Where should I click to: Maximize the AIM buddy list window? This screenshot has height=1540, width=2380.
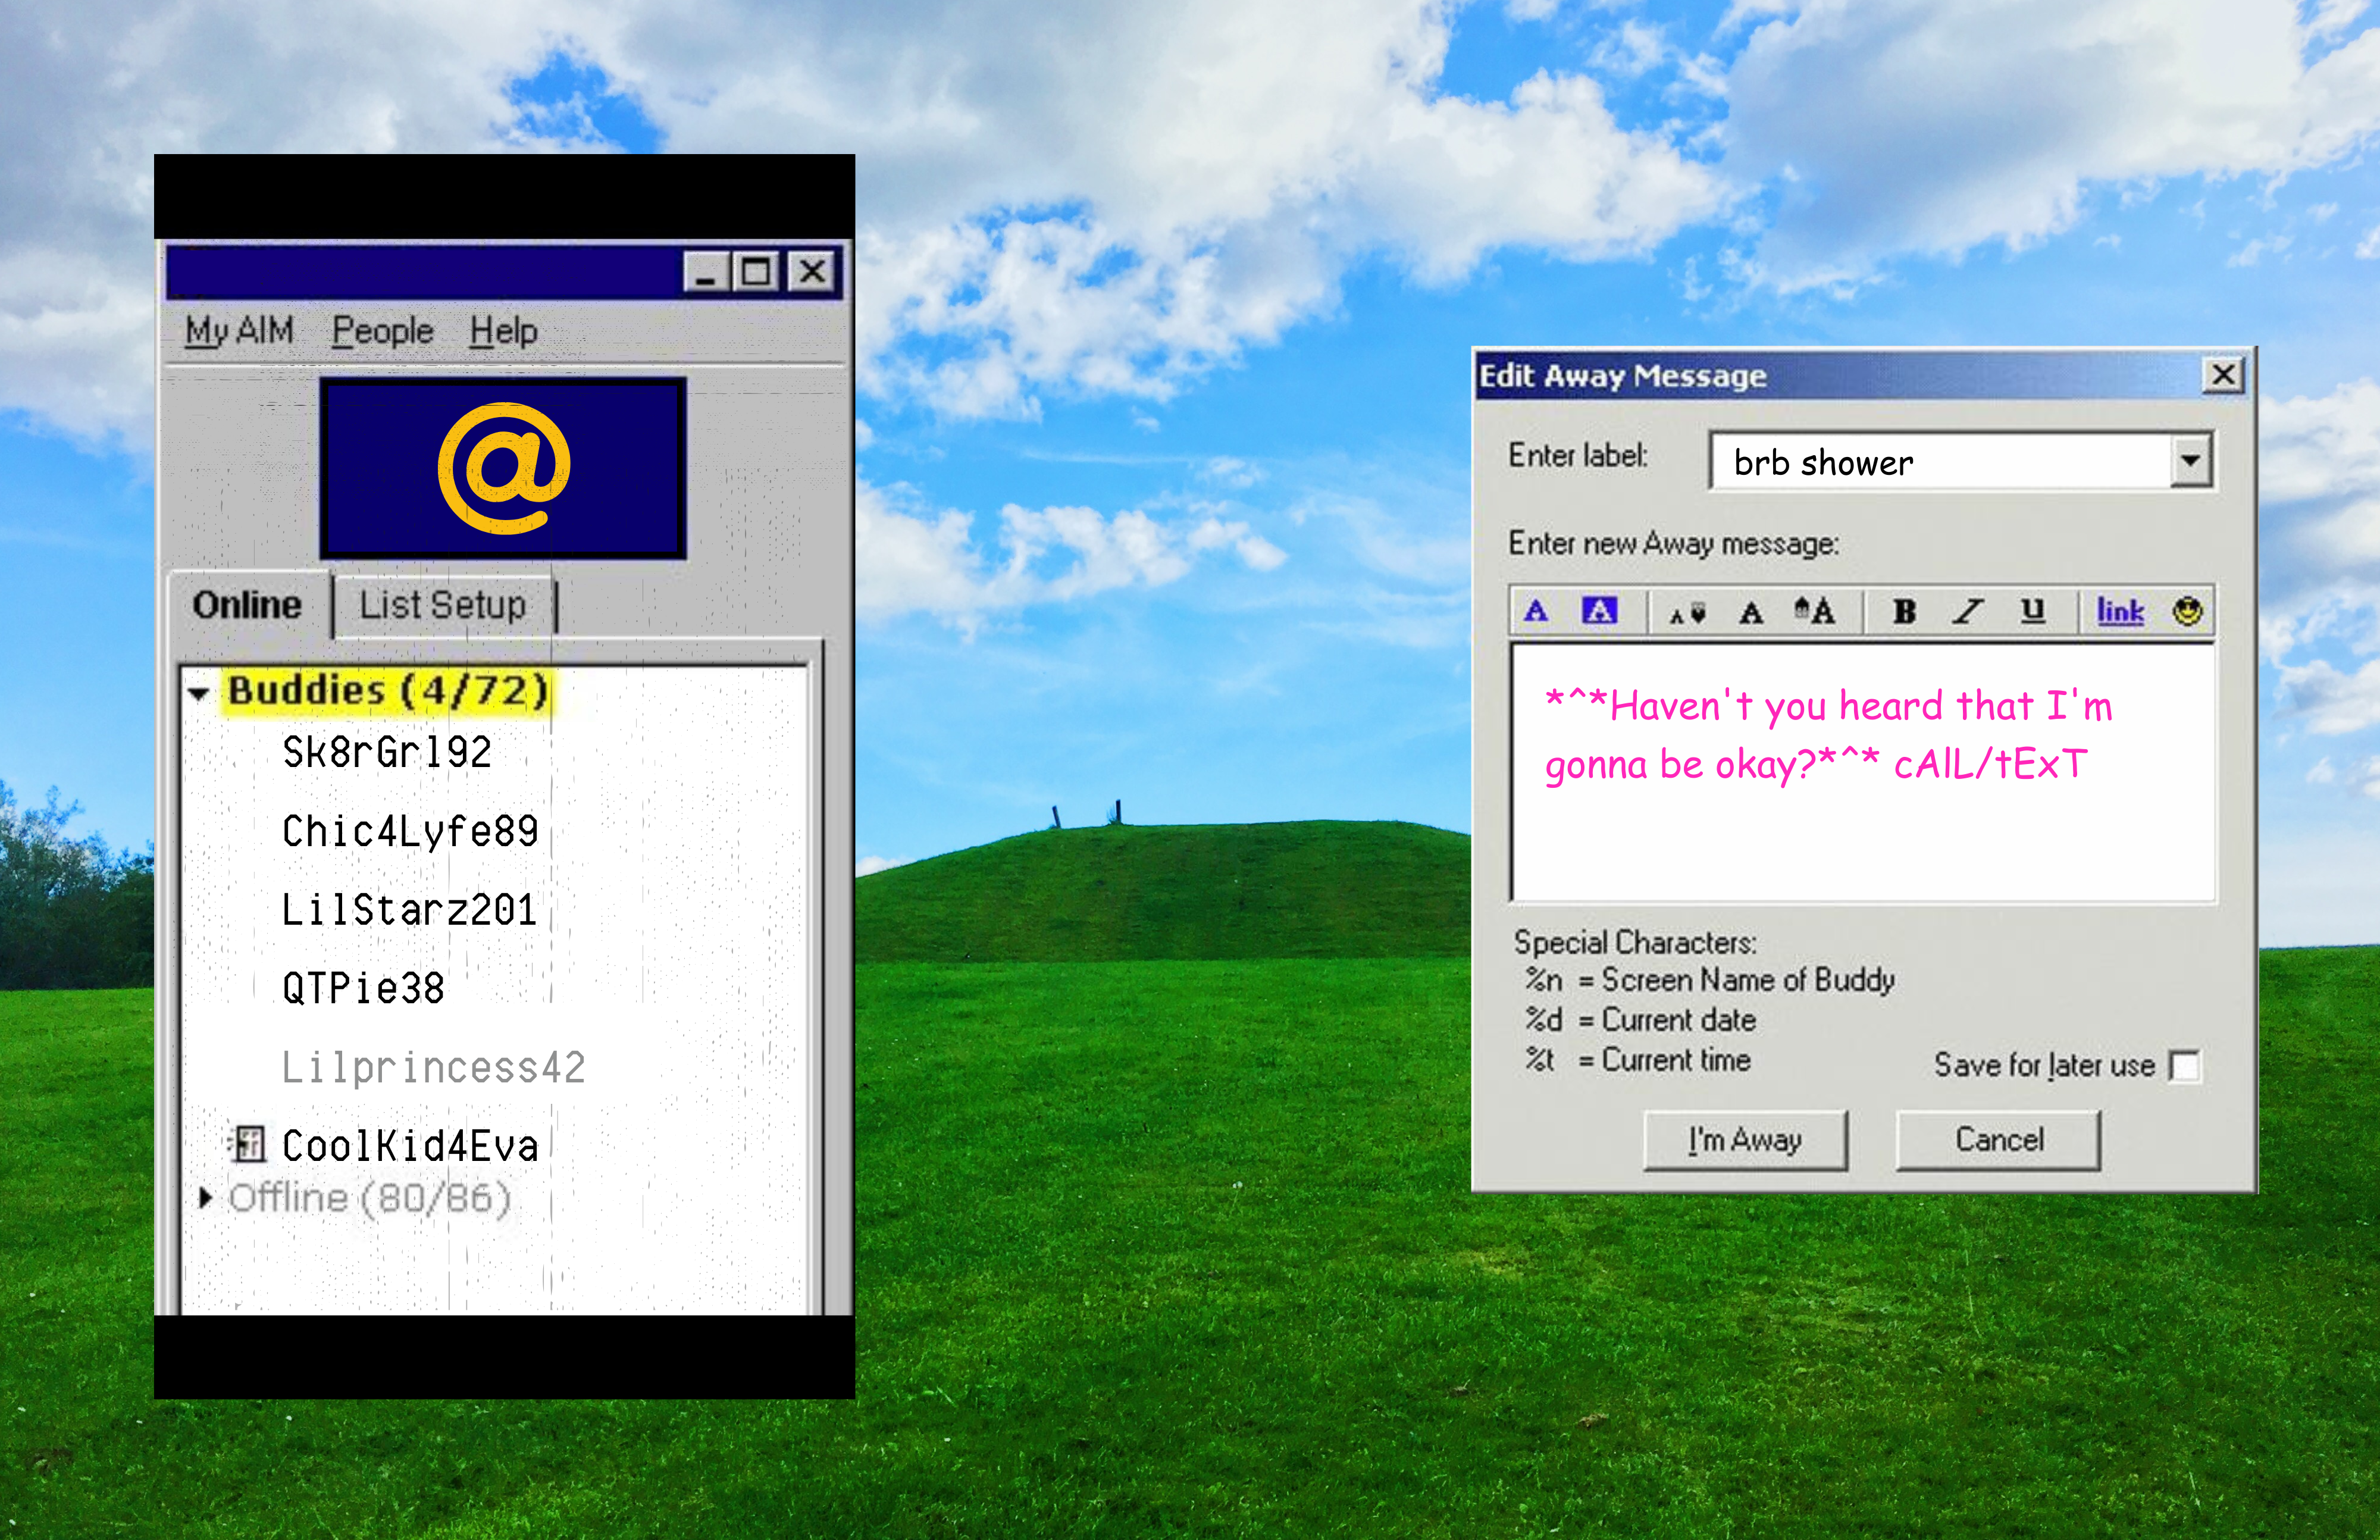tap(756, 272)
